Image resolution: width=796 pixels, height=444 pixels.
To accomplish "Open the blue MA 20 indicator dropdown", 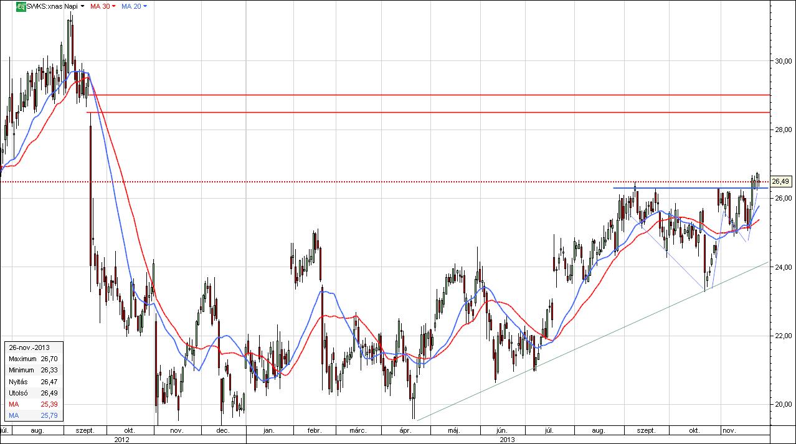I will [145, 6].
